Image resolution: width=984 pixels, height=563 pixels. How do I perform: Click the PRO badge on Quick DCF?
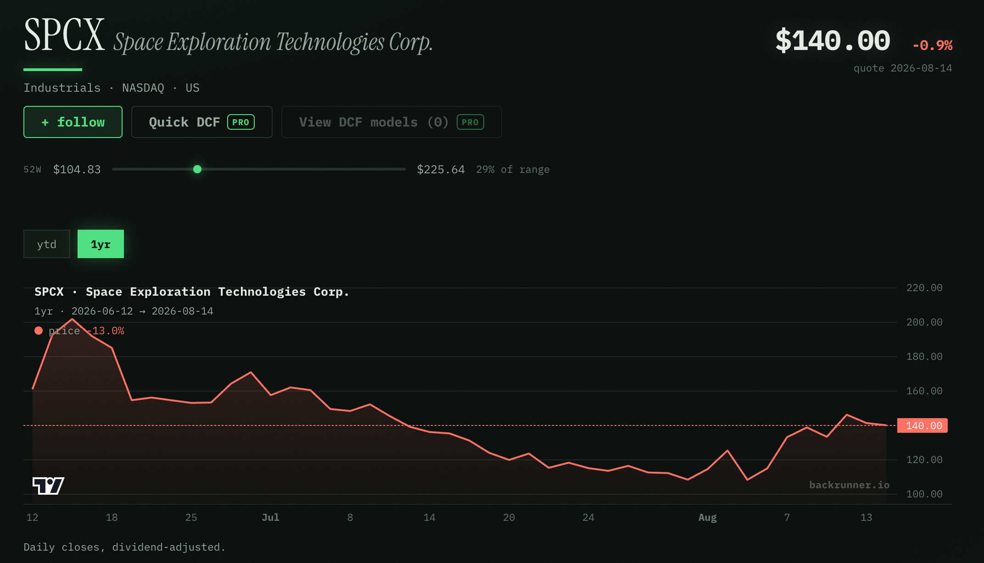pyautogui.click(x=241, y=122)
